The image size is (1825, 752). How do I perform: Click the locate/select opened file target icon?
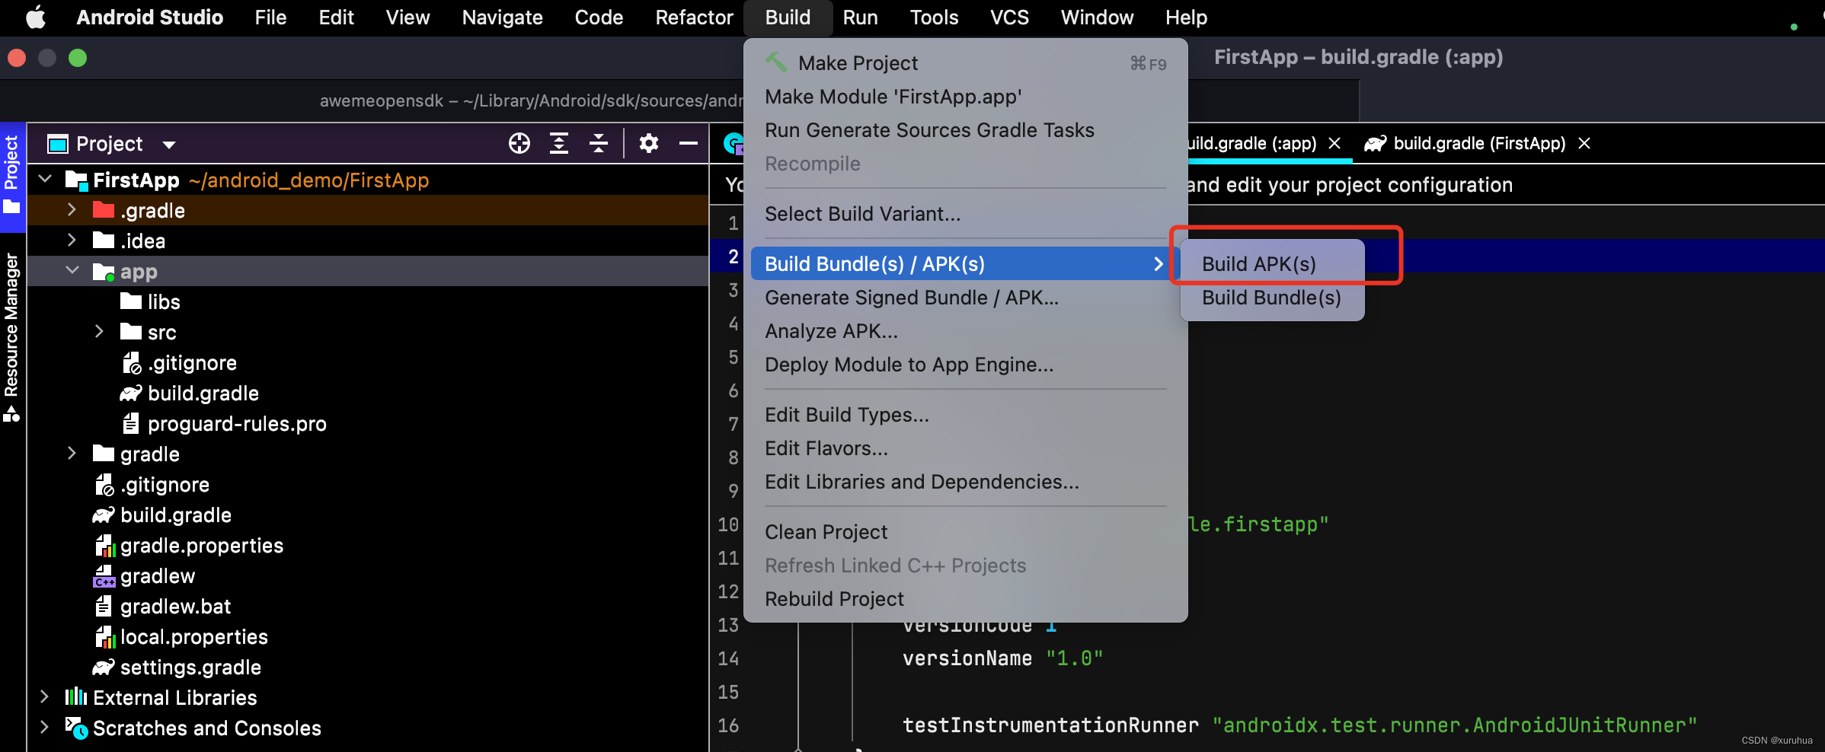pos(519,143)
